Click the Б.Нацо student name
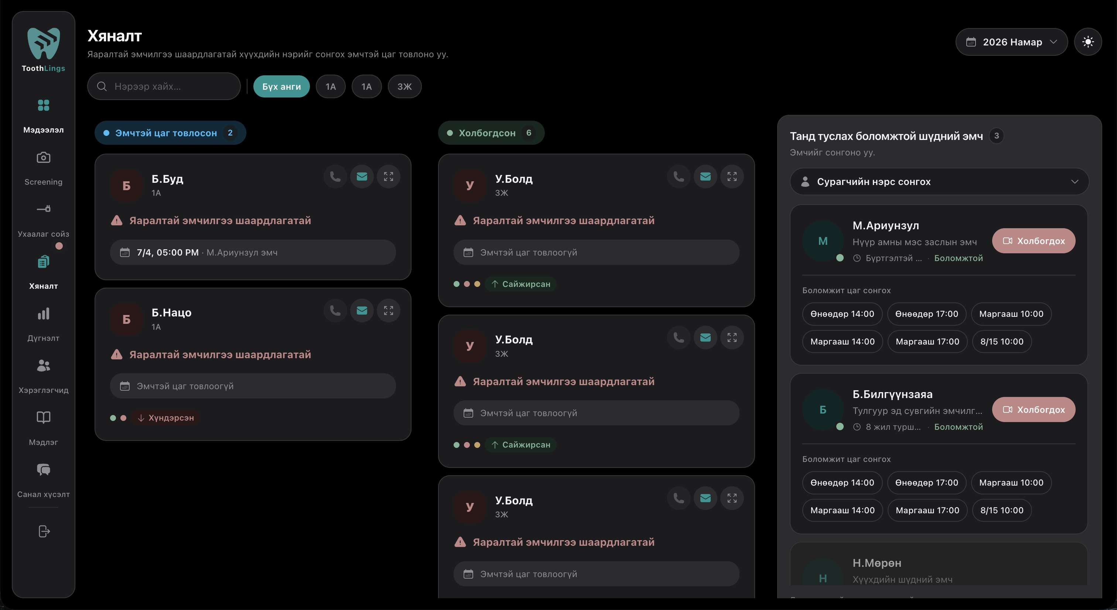The width and height of the screenshot is (1117, 610). [171, 313]
